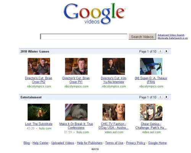Click previous page arrow in Entertainment section

[x=160, y=97]
